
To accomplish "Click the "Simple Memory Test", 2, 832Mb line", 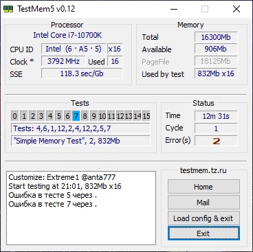I will pos(80,141).
